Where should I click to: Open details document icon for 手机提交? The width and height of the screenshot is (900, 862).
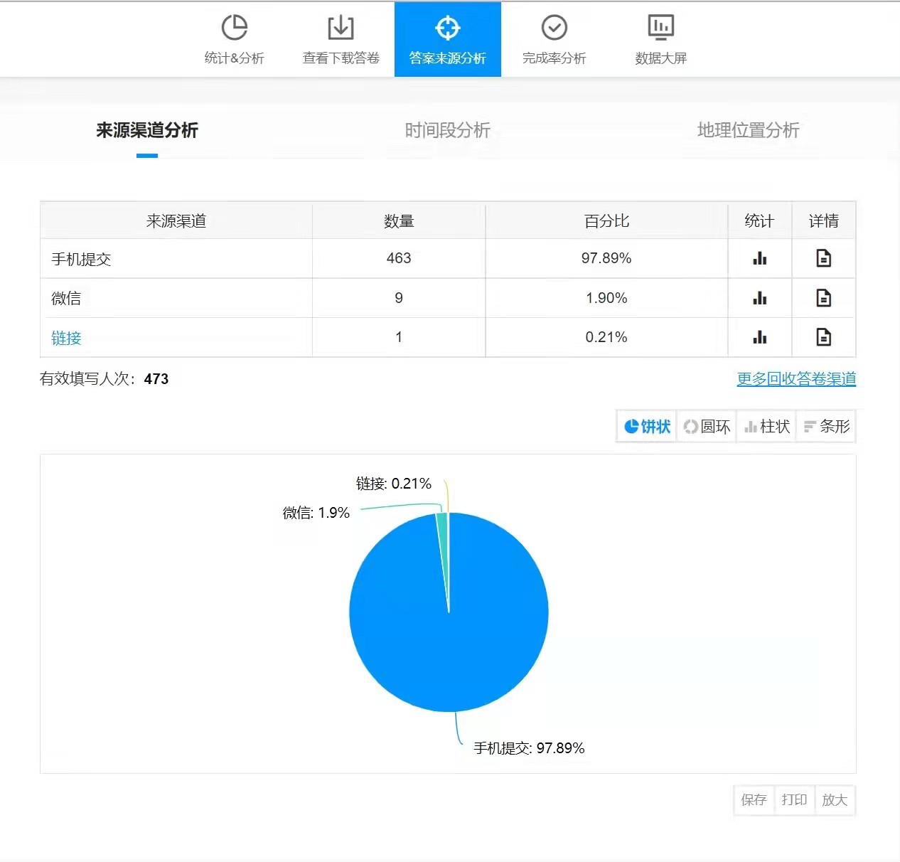pyautogui.click(x=823, y=258)
